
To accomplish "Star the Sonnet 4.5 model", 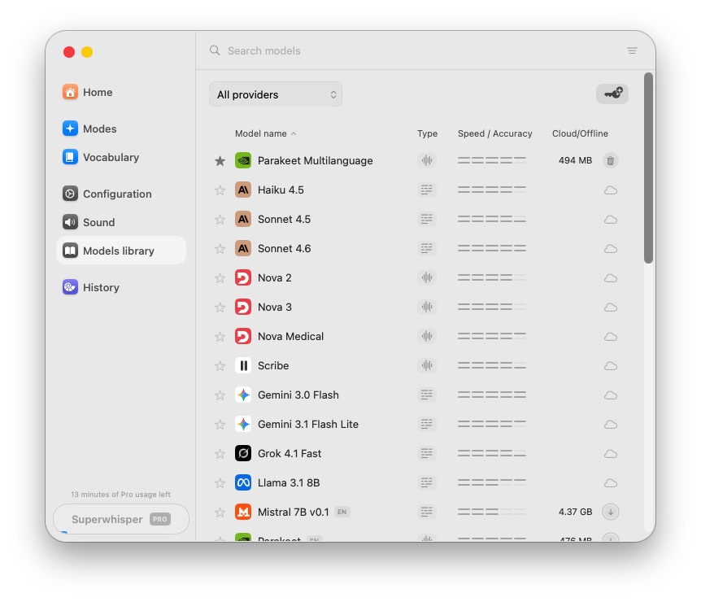I will [x=220, y=219].
